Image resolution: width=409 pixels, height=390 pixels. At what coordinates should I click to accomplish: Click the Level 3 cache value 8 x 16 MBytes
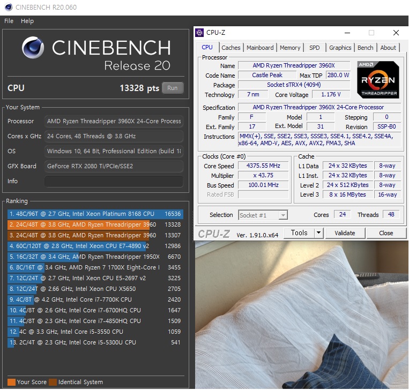[x=347, y=194]
